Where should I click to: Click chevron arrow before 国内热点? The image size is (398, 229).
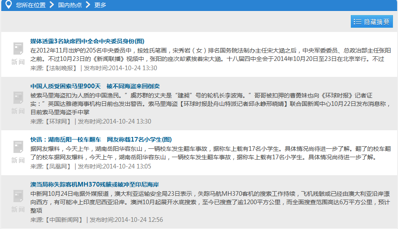tap(51, 5)
